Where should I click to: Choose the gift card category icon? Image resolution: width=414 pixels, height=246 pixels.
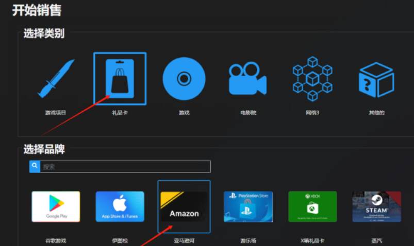point(120,79)
